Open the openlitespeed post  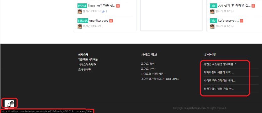pyautogui.click(x=99, y=21)
